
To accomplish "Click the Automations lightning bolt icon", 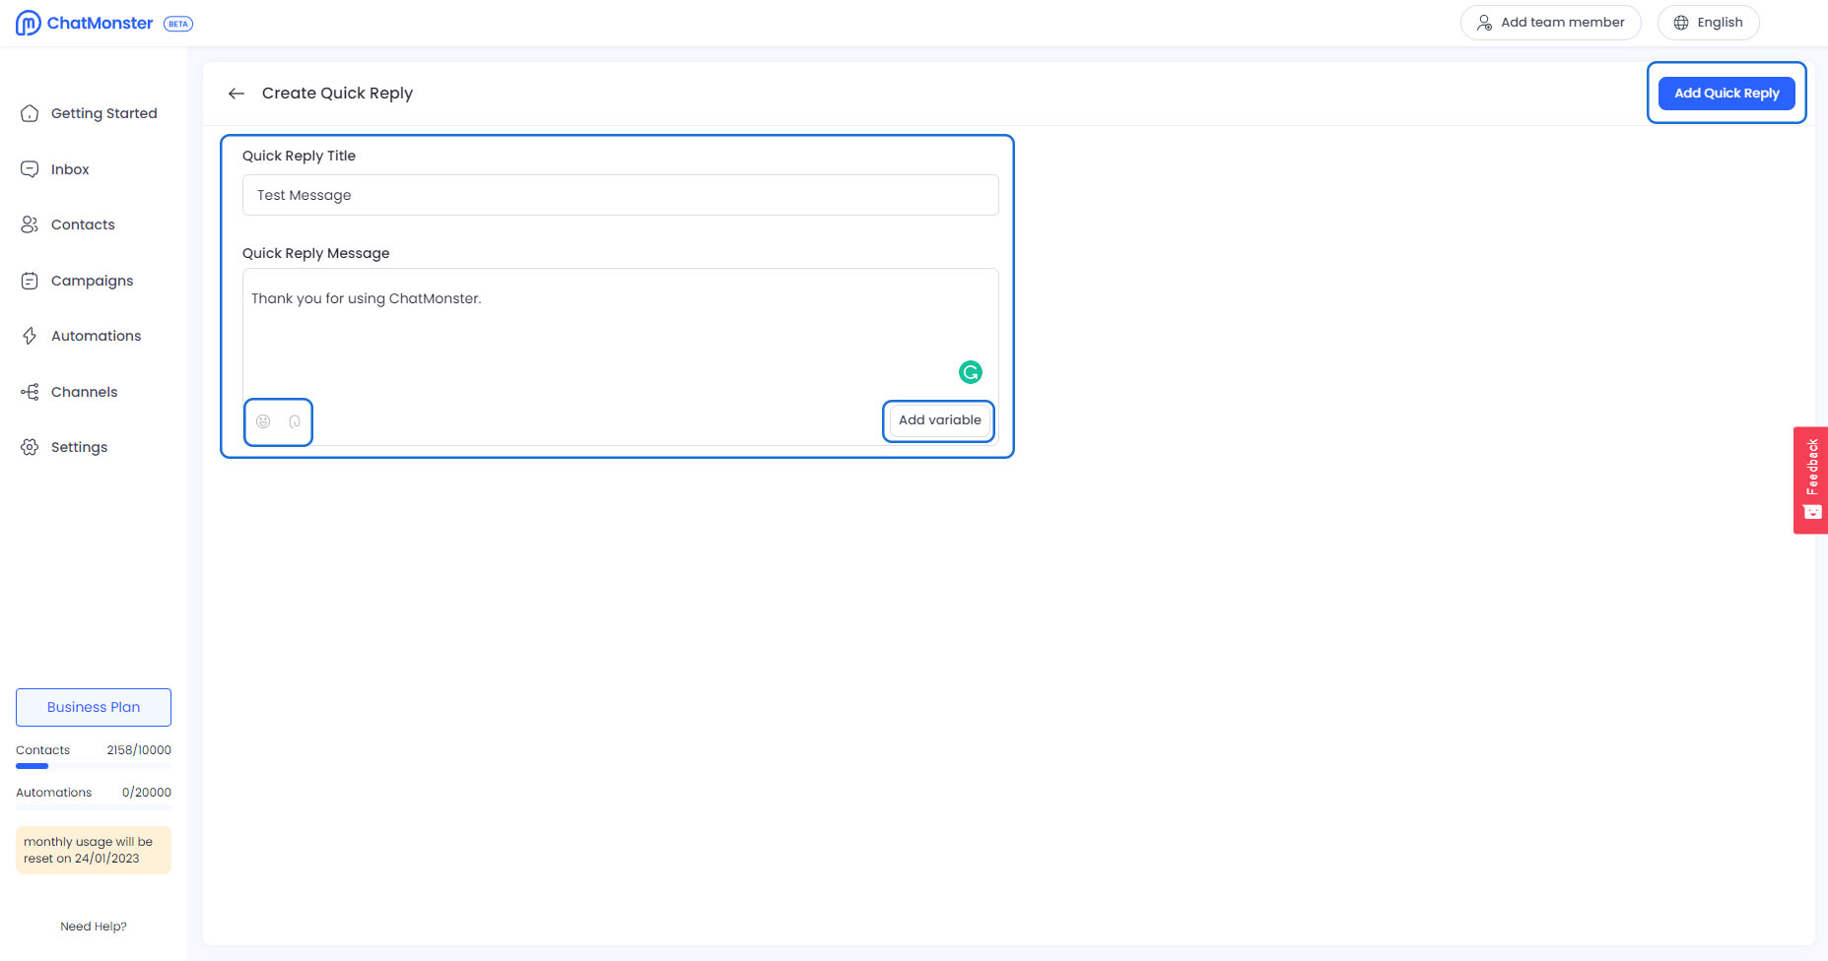I will coord(30,336).
